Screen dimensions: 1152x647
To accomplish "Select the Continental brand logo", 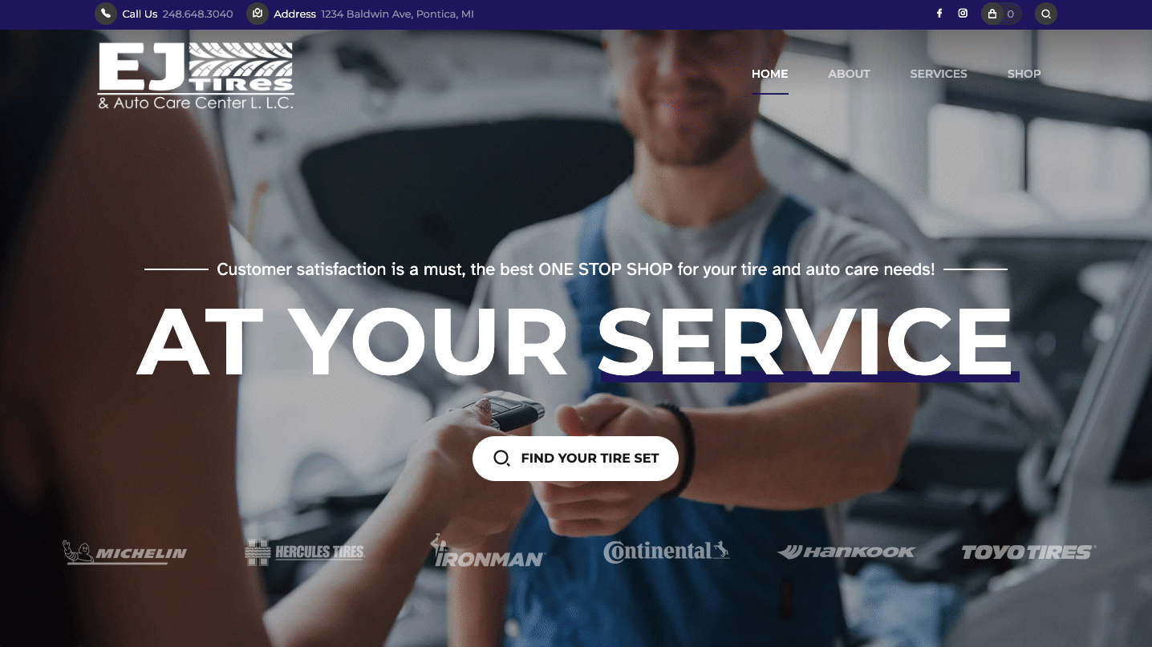I will [667, 551].
